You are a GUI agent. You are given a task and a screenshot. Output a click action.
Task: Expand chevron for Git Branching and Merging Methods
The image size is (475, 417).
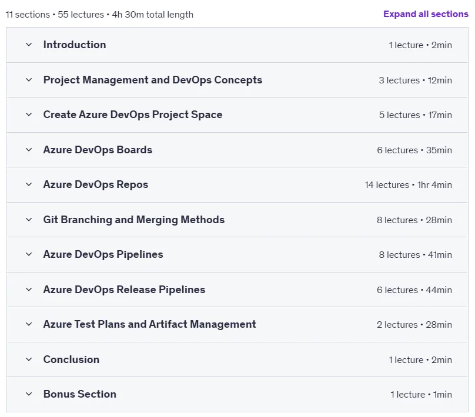coord(29,220)
